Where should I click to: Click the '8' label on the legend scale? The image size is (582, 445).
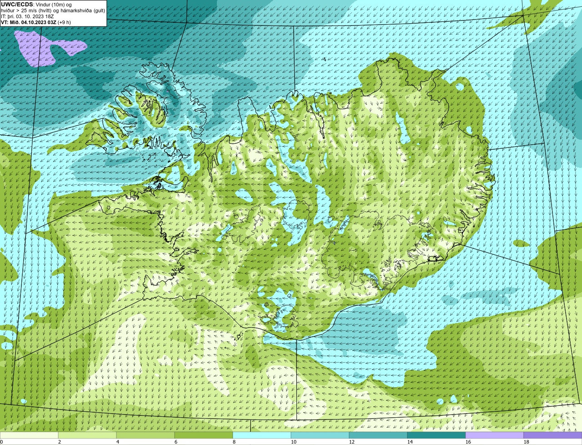click(234, 442)
